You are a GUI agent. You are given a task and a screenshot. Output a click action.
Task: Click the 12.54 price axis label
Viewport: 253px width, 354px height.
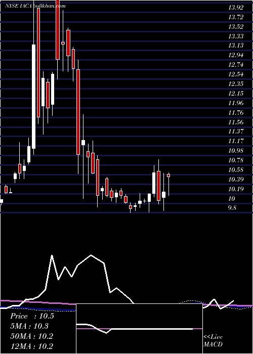[x=236, y=74]
